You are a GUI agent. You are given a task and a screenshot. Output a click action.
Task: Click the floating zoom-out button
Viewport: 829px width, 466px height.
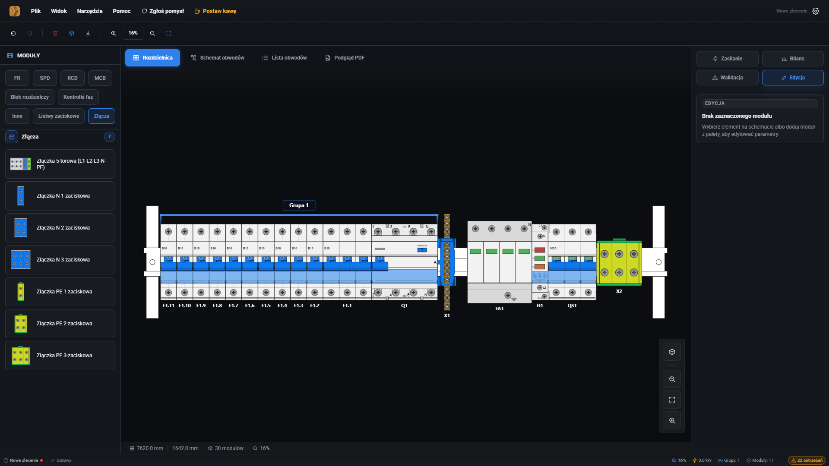[672, 379]
